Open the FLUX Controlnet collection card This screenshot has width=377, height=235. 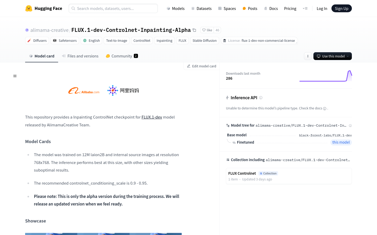coord(289,176)
